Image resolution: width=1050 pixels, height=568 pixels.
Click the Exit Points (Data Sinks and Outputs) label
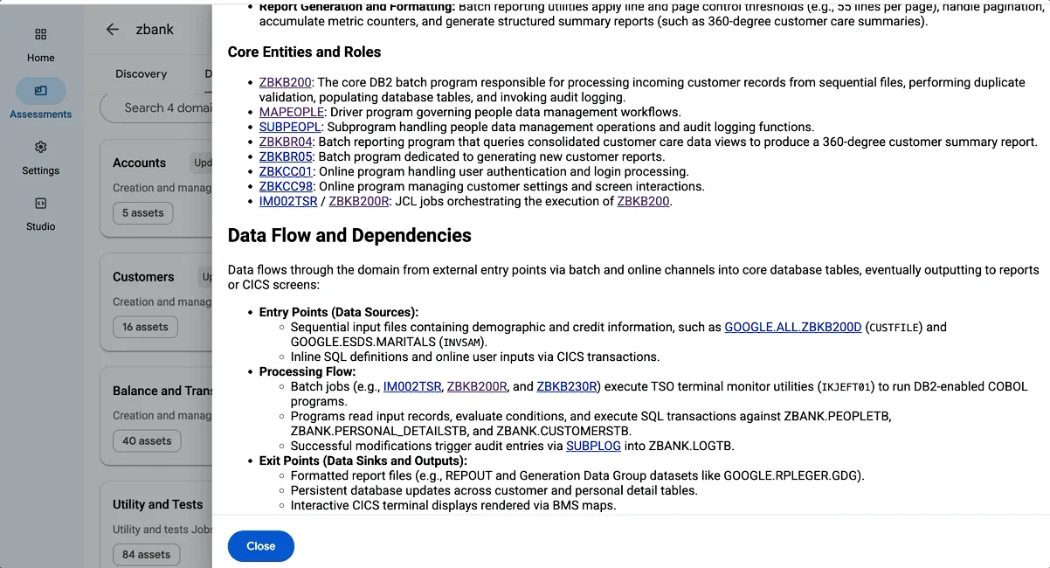[x=363, y=461]
